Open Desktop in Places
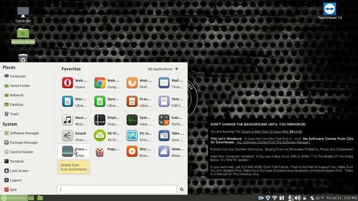 point(13,104)
